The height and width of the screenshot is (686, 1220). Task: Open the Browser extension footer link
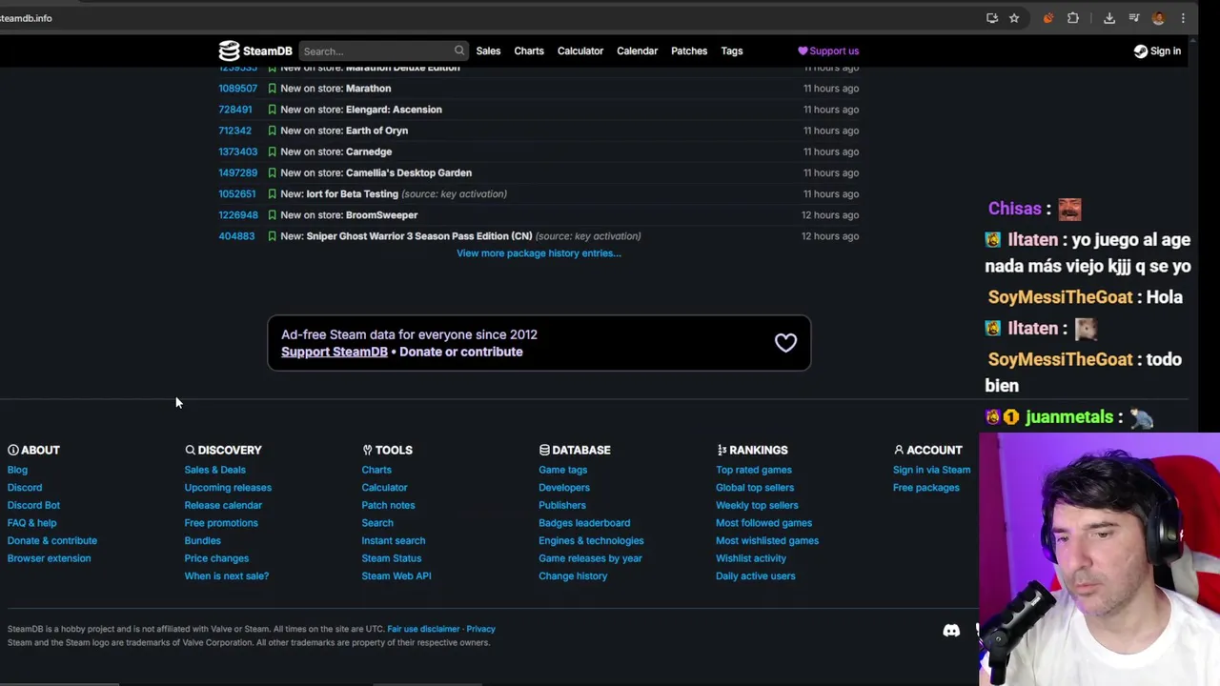(49, 558)
